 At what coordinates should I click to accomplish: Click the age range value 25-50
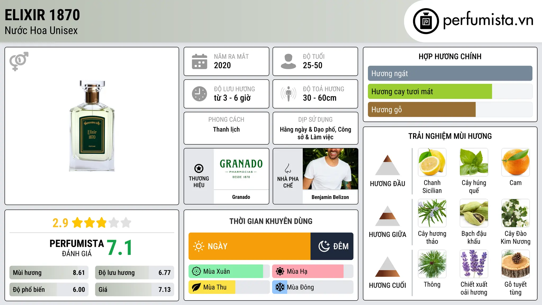point(313,65)
